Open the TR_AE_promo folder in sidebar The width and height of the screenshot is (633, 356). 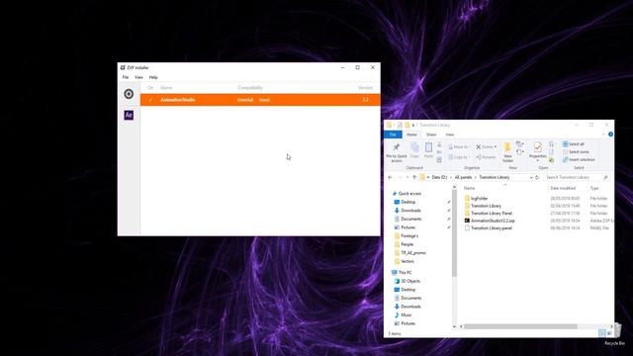point(413,253)
